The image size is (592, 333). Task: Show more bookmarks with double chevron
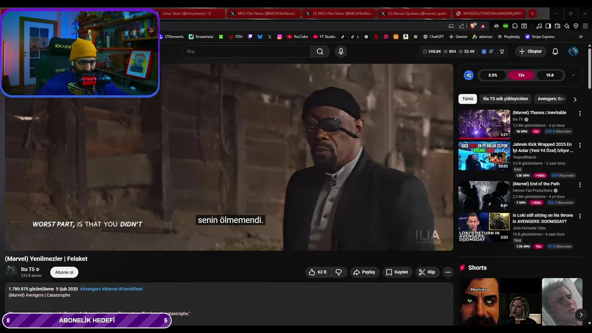[x=581, y=37]
